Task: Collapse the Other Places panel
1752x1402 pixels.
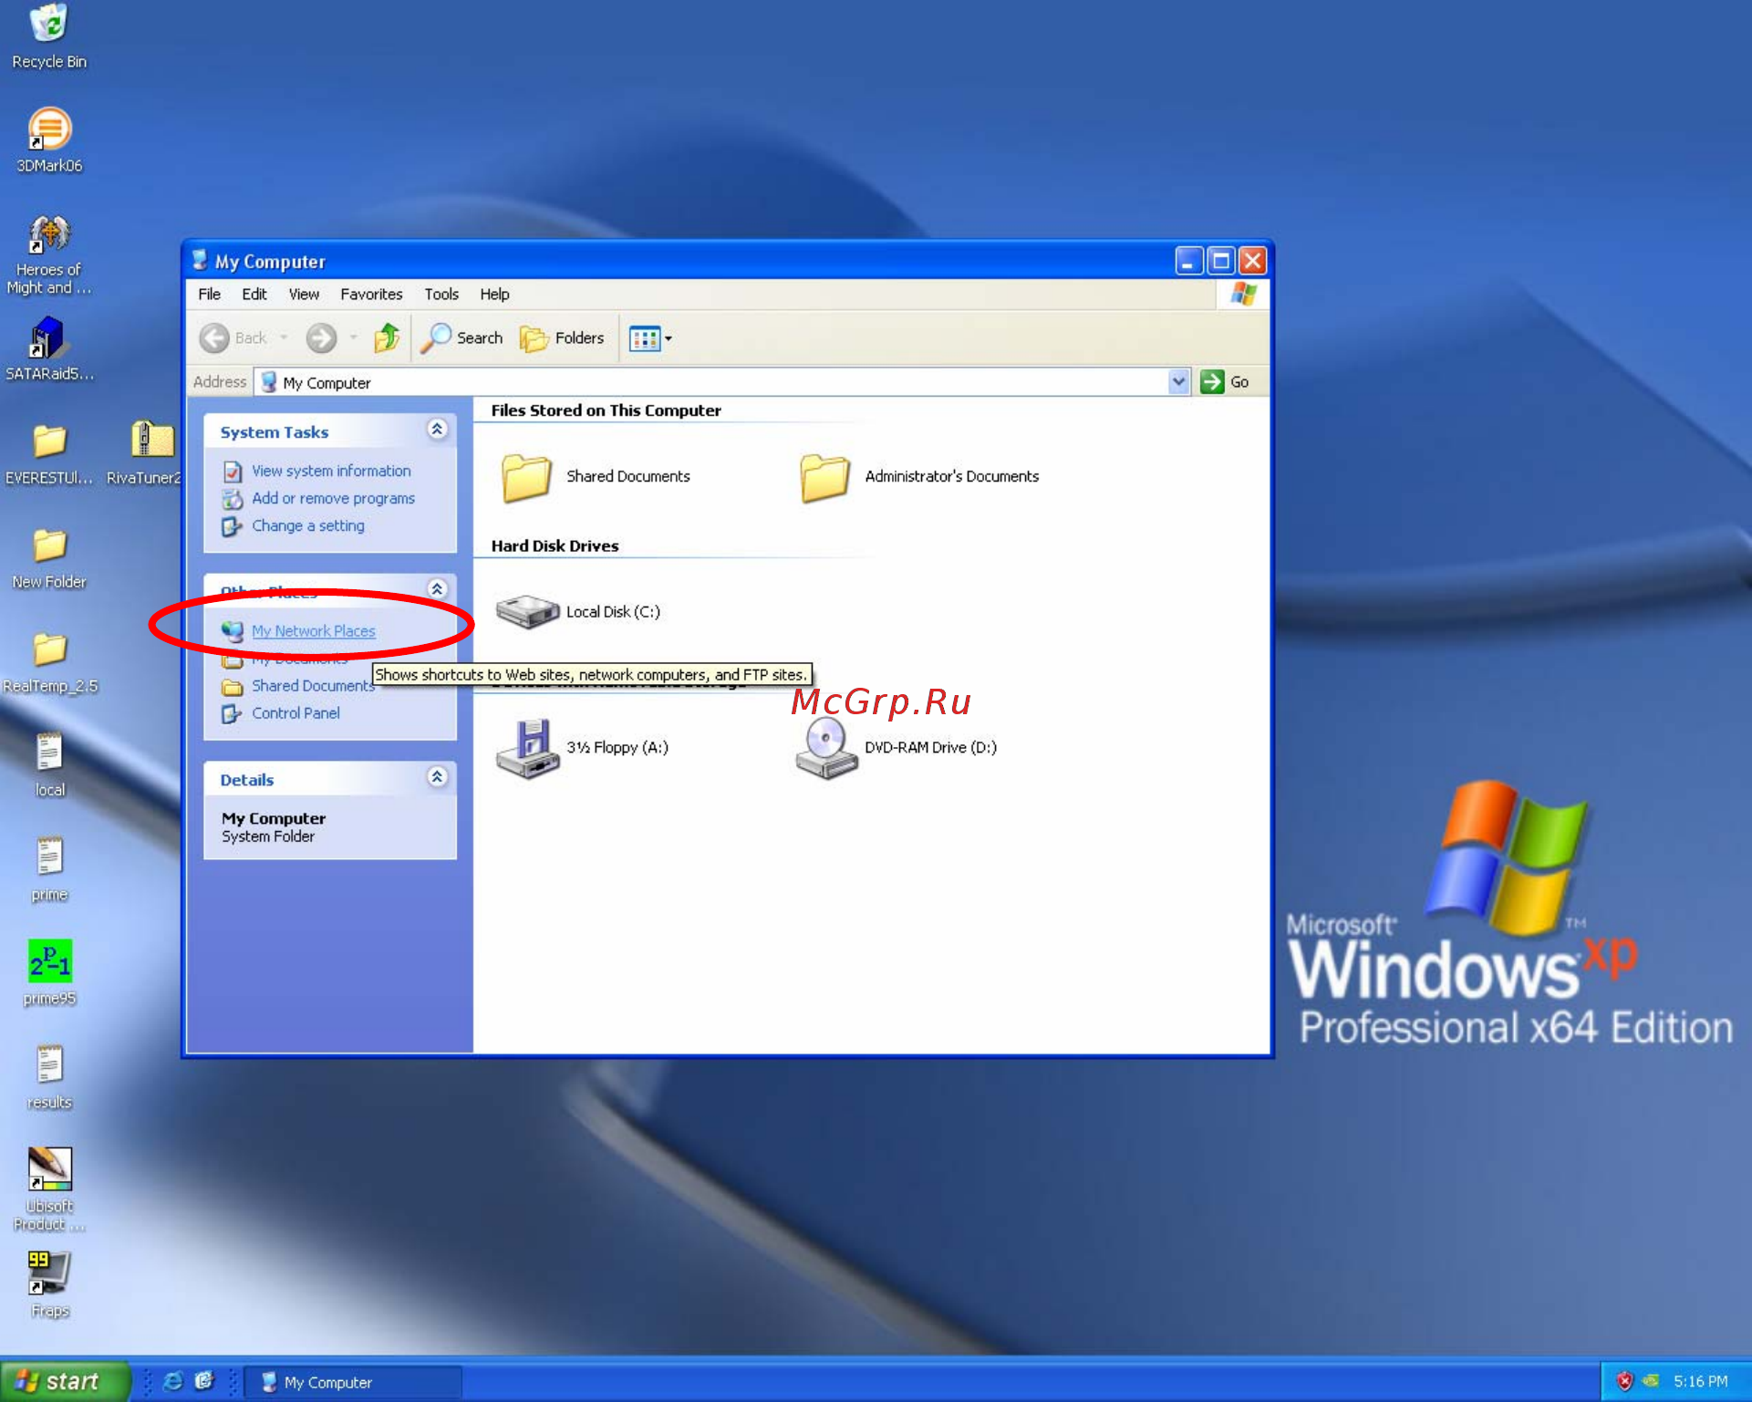Action: click(437, 589)
